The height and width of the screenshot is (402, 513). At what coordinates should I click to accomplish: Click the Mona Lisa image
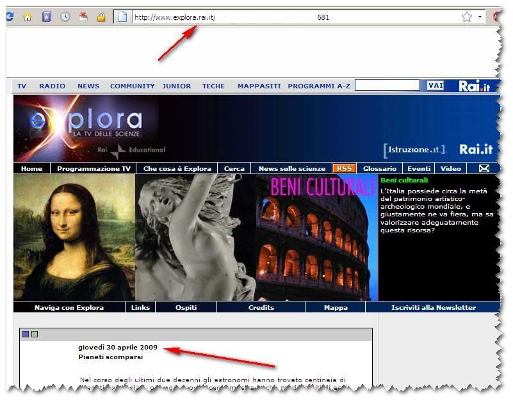tap(74, 237)
